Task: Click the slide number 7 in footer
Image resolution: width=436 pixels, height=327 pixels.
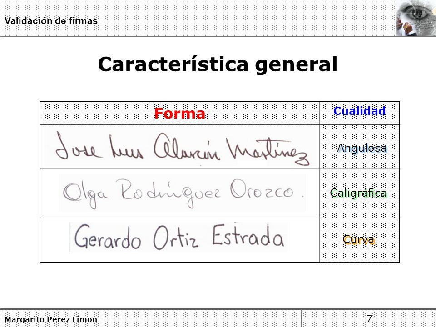Action: (369, 319)
